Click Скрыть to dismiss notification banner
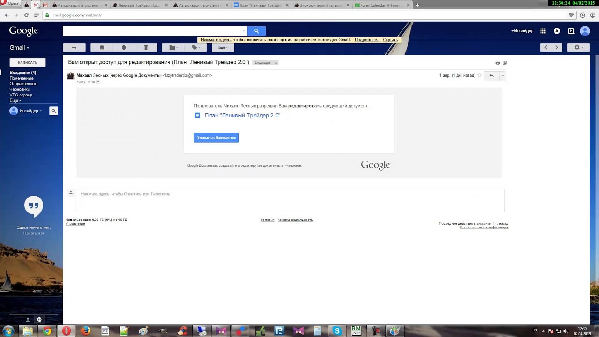This screenshot has height=337, width=599. click(390, 40)
